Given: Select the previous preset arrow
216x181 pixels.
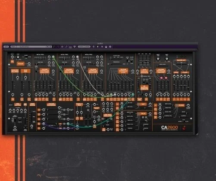Looking at the screenshot, I should pyautogui.click(x=47, y=47).
